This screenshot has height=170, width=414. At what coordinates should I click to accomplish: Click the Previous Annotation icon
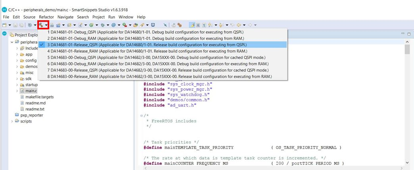tap(221, 25)
